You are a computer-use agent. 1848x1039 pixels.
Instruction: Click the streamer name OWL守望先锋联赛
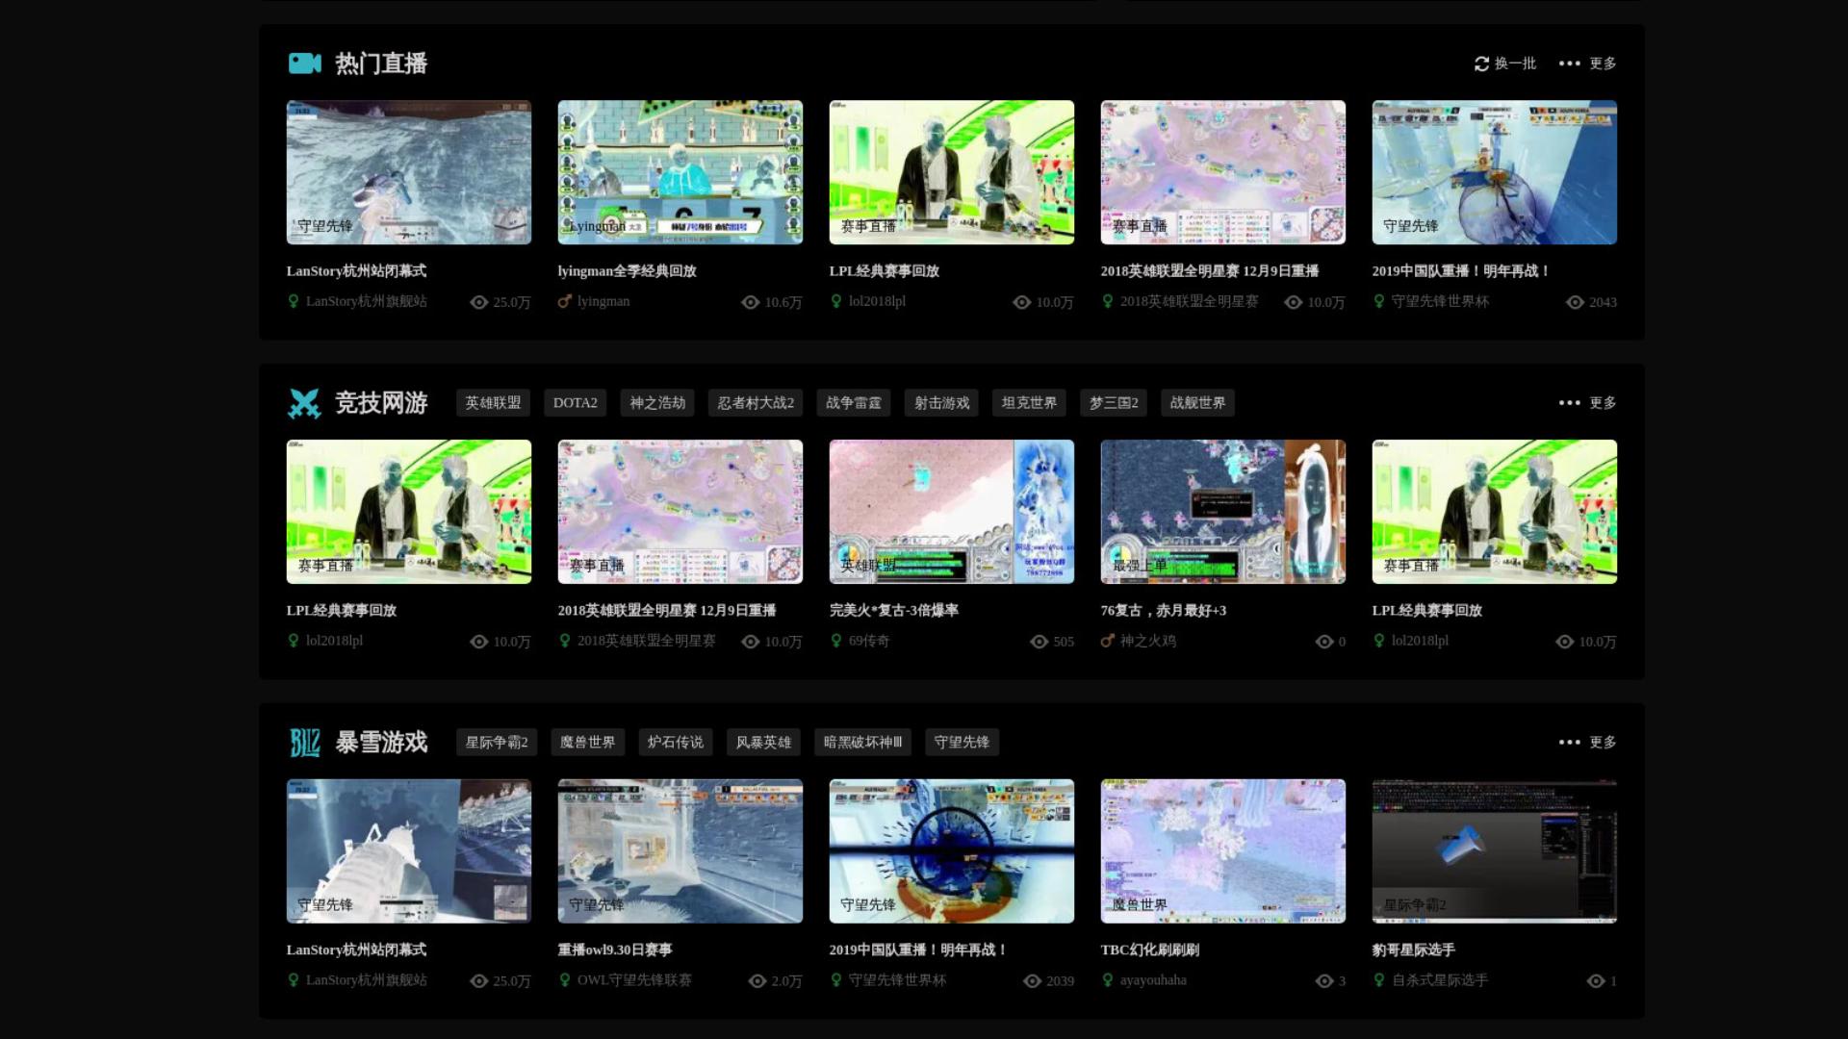pos(634,980)
